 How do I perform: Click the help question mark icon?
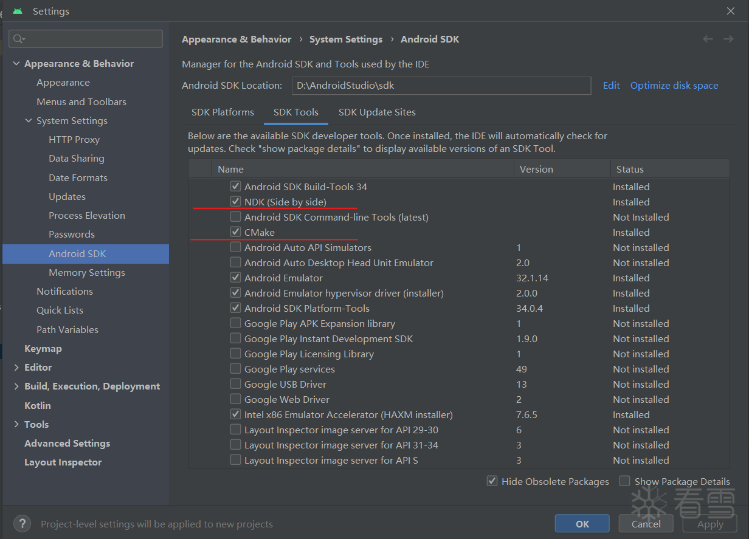[22, 523]
